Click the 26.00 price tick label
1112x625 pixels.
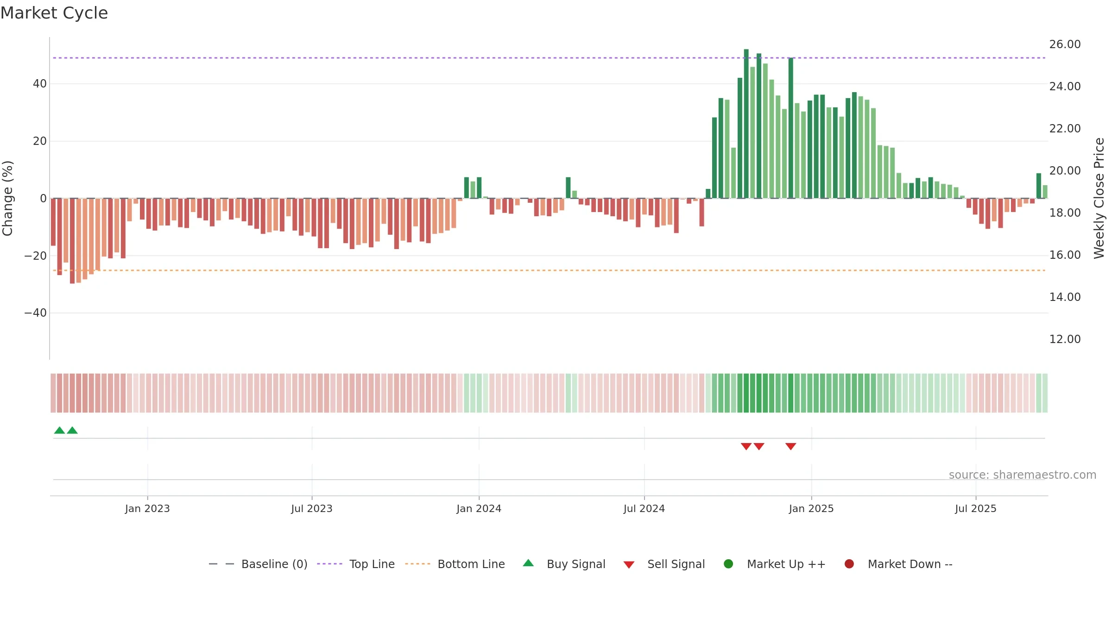point(1065,44)
